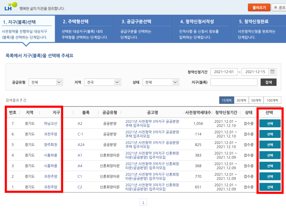Screen dimensions: 286x212
Task: Click block link A1
Action: click(x=80, y=155)
